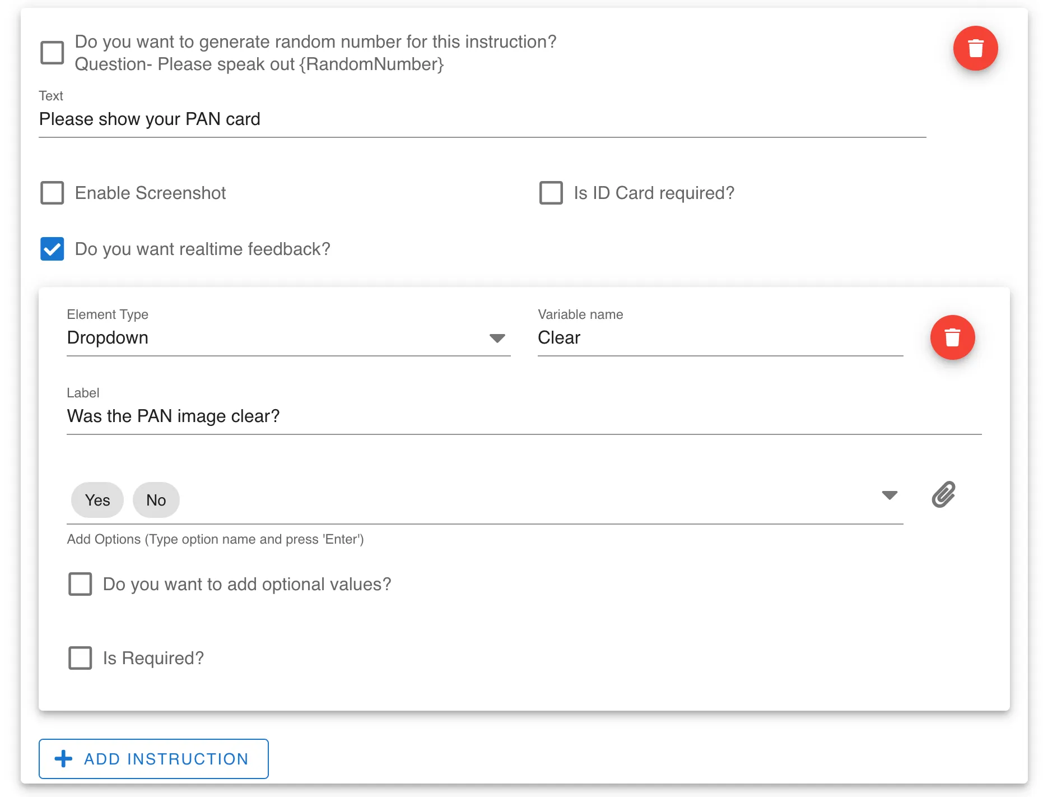Focus the Variable name field
The width and height of the screenshot is (1043, 797).
720,337
